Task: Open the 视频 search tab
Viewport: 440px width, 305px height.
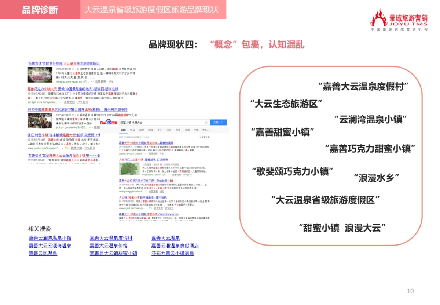Action: click(x=178, y=130)
